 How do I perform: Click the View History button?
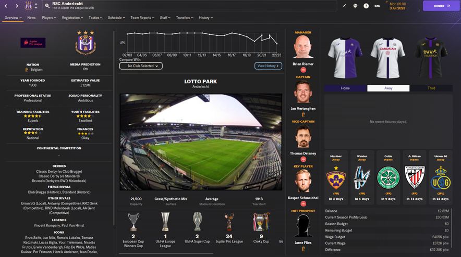point(268,66)
